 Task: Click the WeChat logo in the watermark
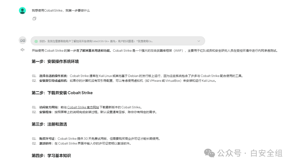pyautogui.click(x=210, y=153)
